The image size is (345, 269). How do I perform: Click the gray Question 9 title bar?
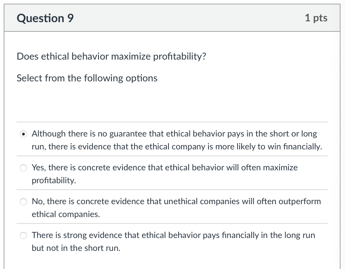pyautogui.click(x=172, y=18)
